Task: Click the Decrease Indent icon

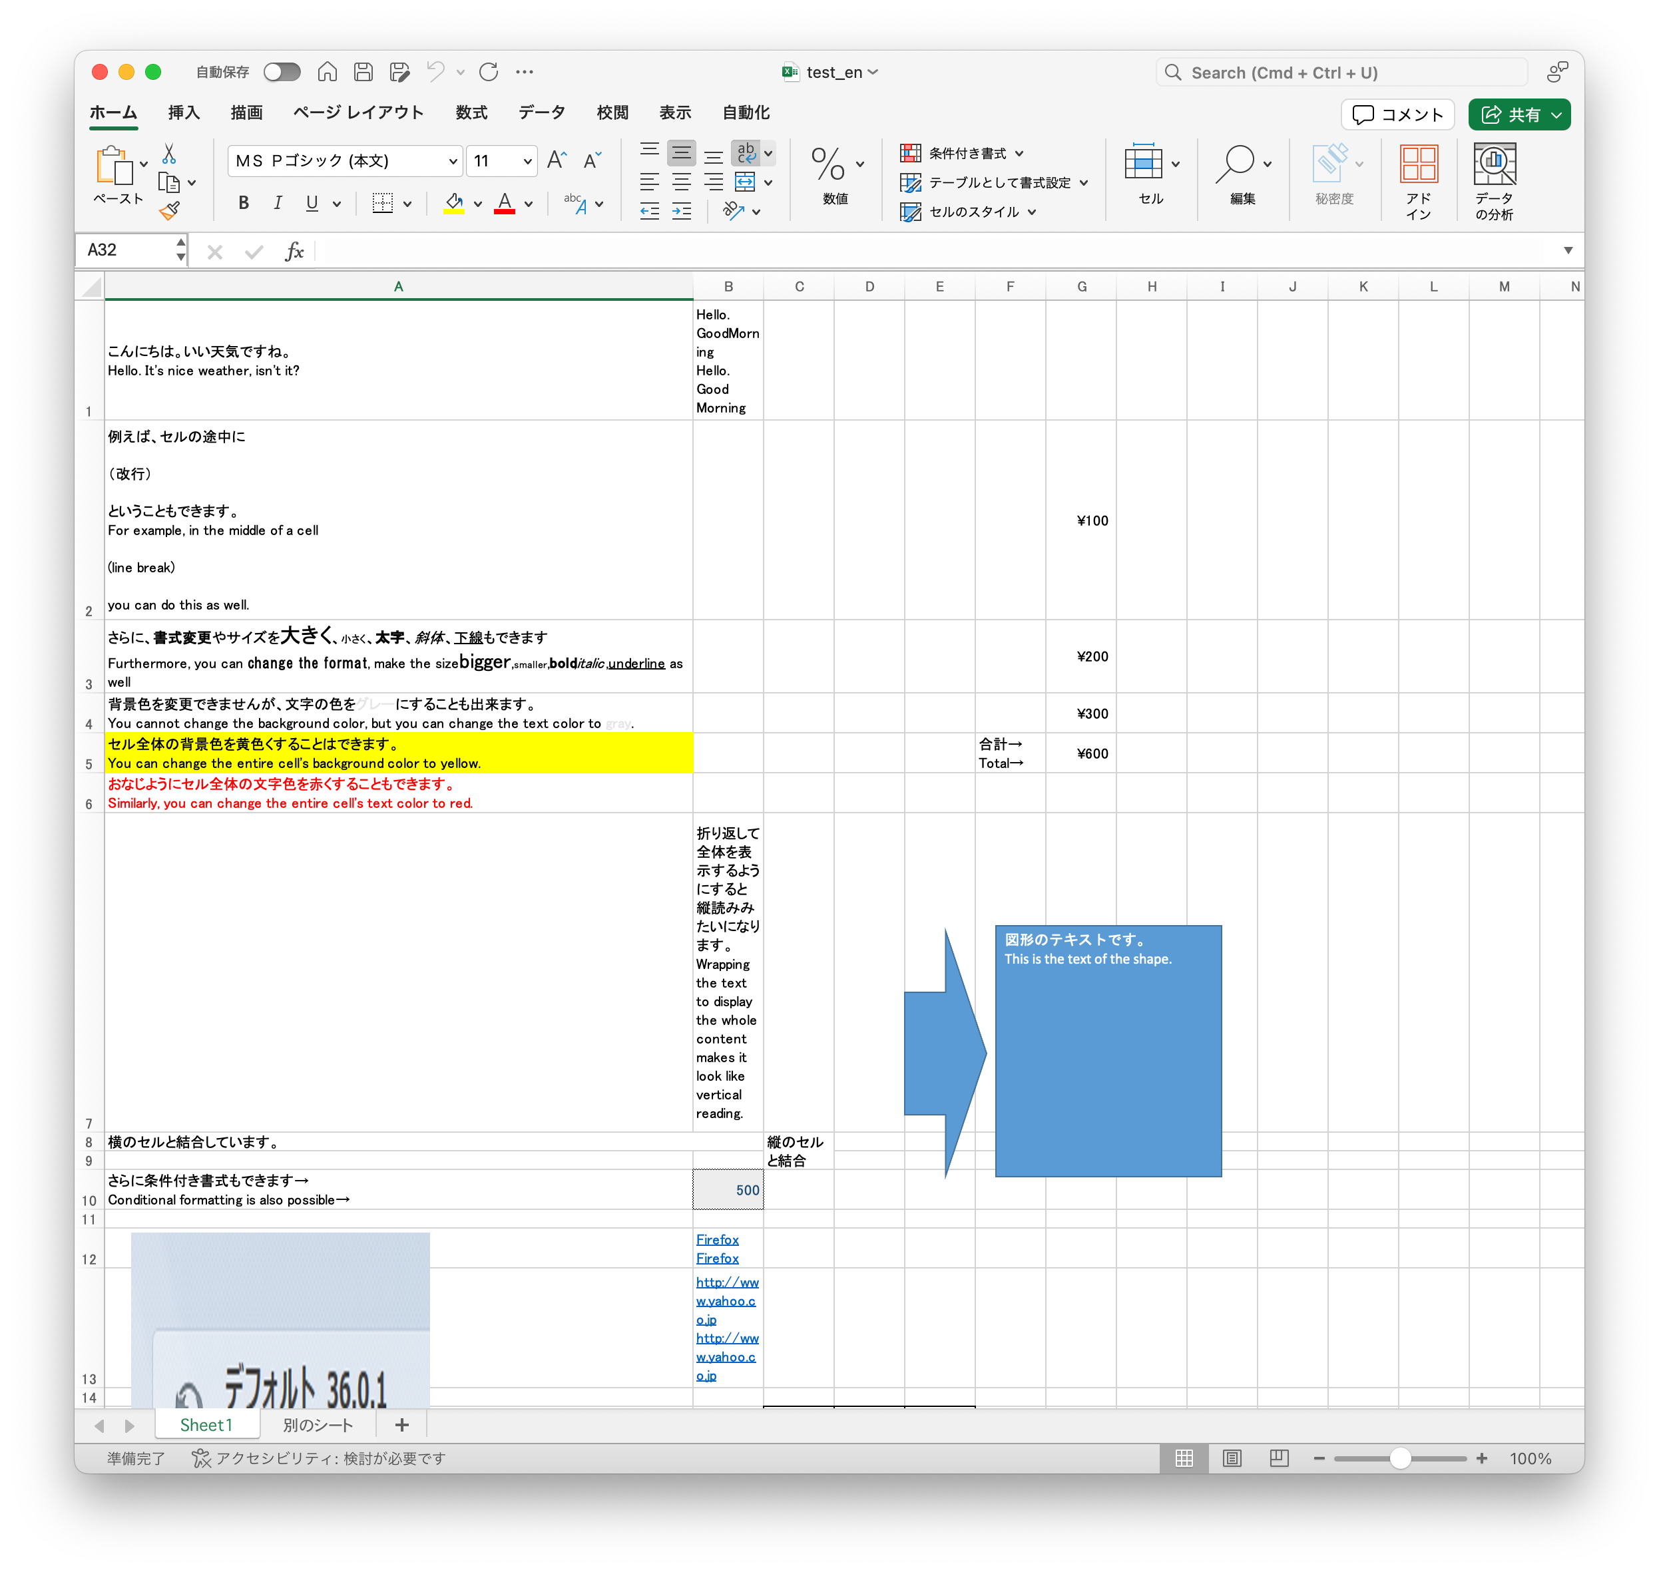Action: pyautogui.click(x=650, y=211)
